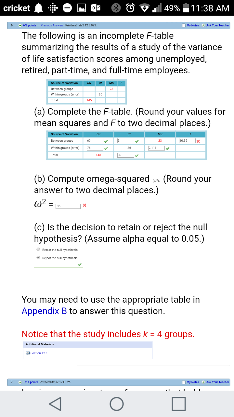Click the Section 12.1 book icon
This screenshot has height=417, width=234.
pyautogui.click(x=28, y=353)
